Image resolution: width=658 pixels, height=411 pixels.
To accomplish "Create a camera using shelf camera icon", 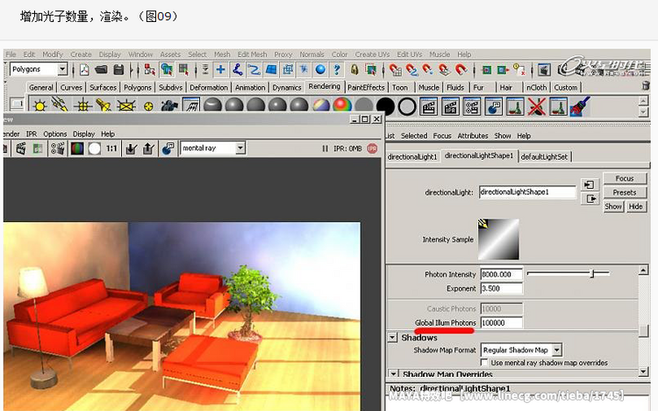I will 169,105.
